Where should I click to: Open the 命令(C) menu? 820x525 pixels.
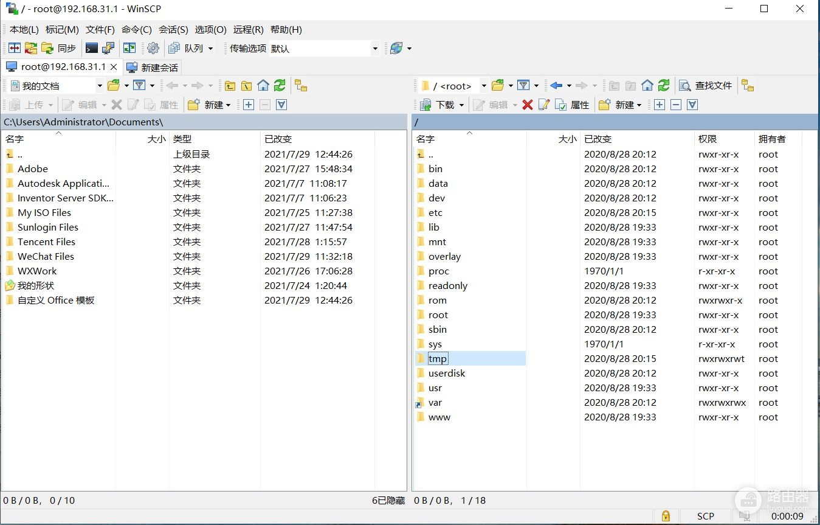[x=137, y=29]
